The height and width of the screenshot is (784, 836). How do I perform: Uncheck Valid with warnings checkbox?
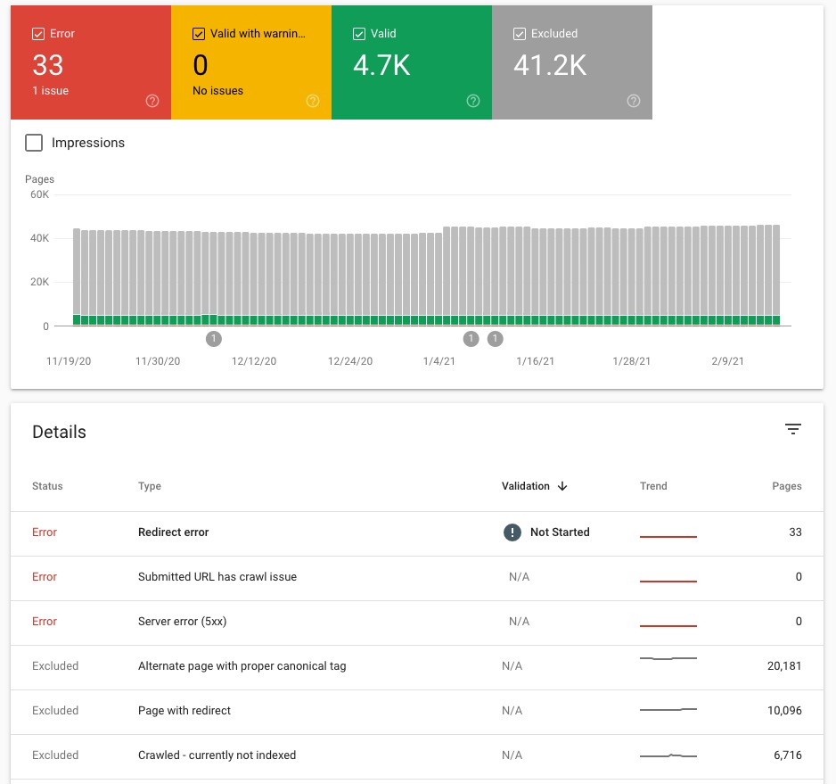199,34
